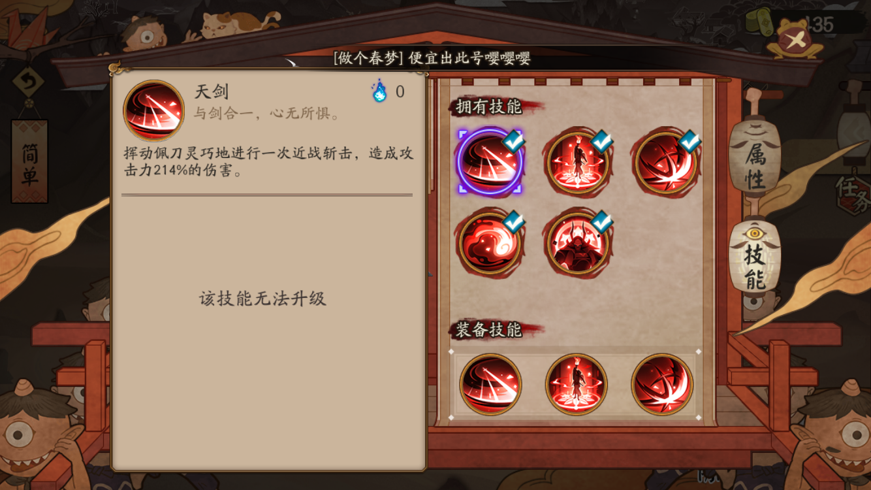Open the 任务 panel on the right edge

click(855, 194)
